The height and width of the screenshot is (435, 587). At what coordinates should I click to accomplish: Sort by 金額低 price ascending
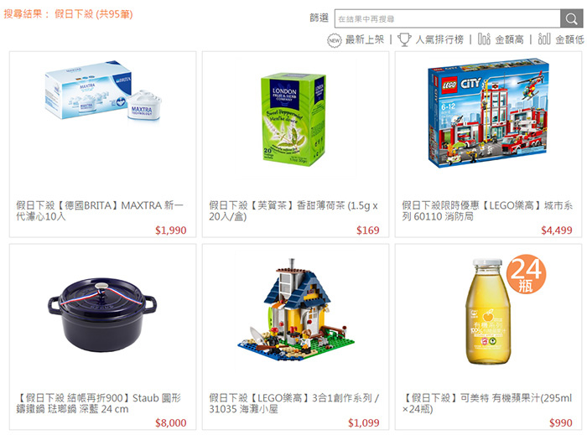coord(569,39)
